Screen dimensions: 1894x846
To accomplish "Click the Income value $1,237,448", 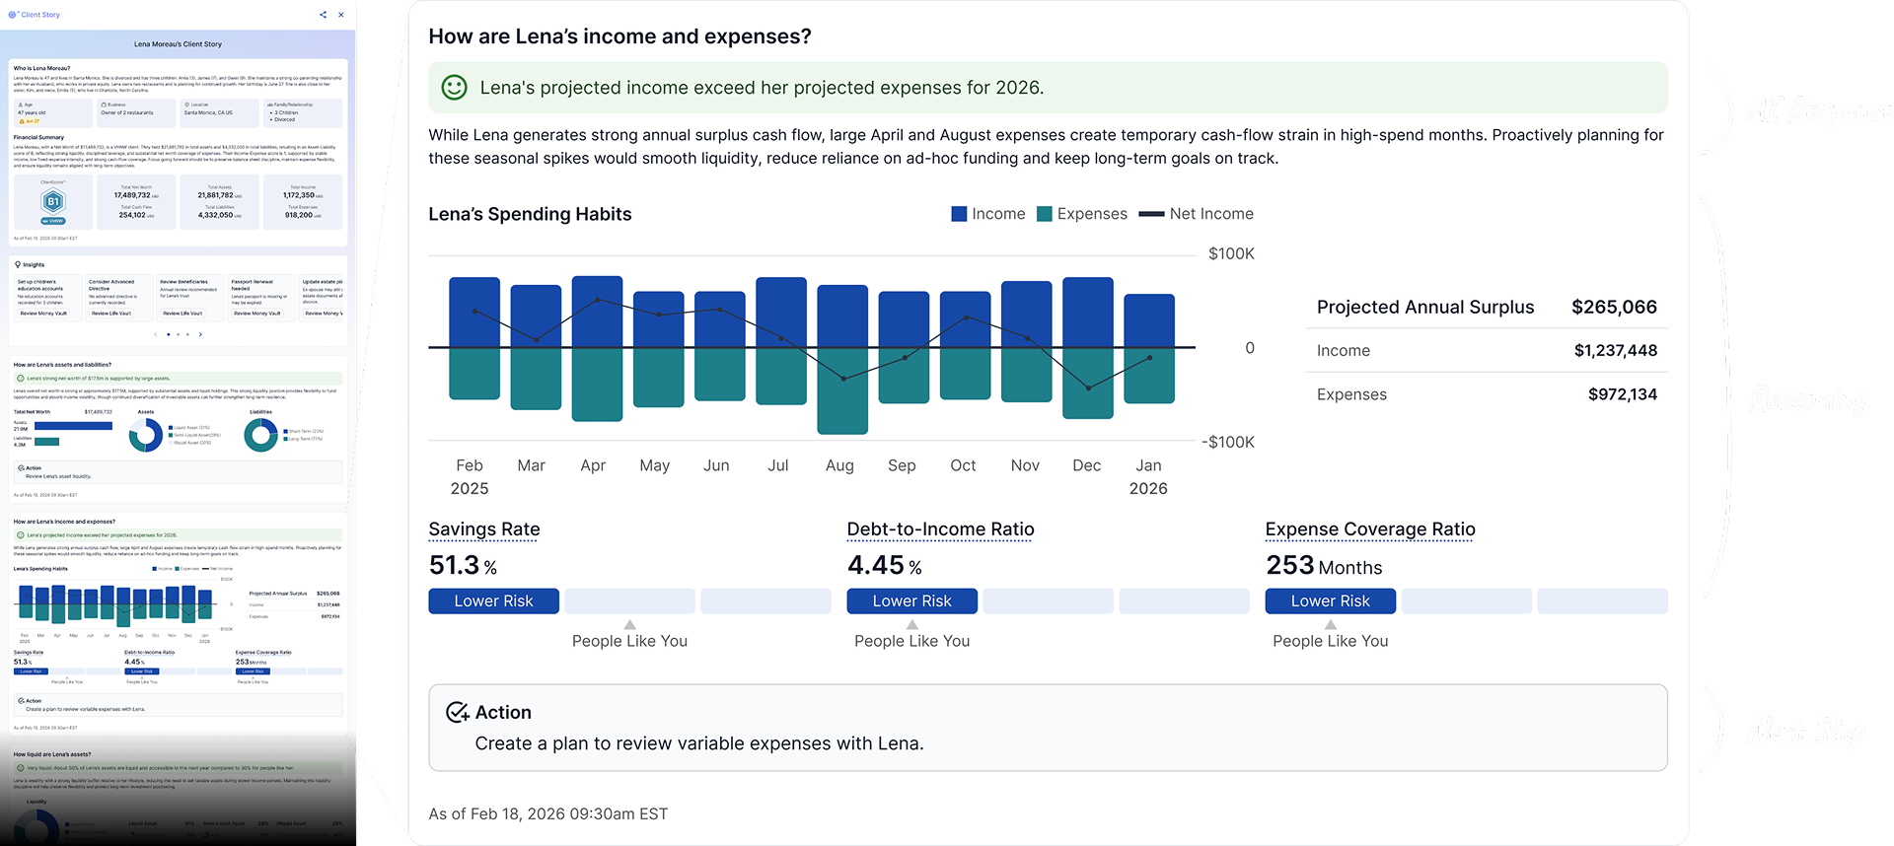I will tap(1615, 350).
